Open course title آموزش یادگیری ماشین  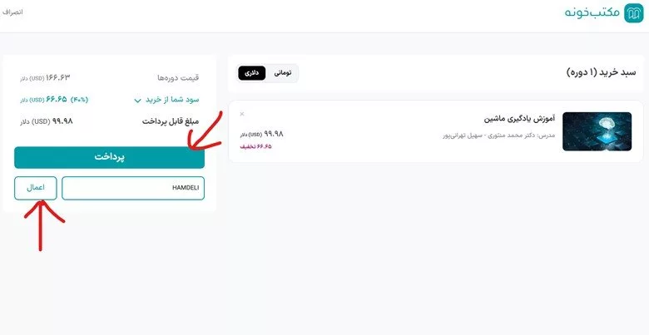pos(519,119)
